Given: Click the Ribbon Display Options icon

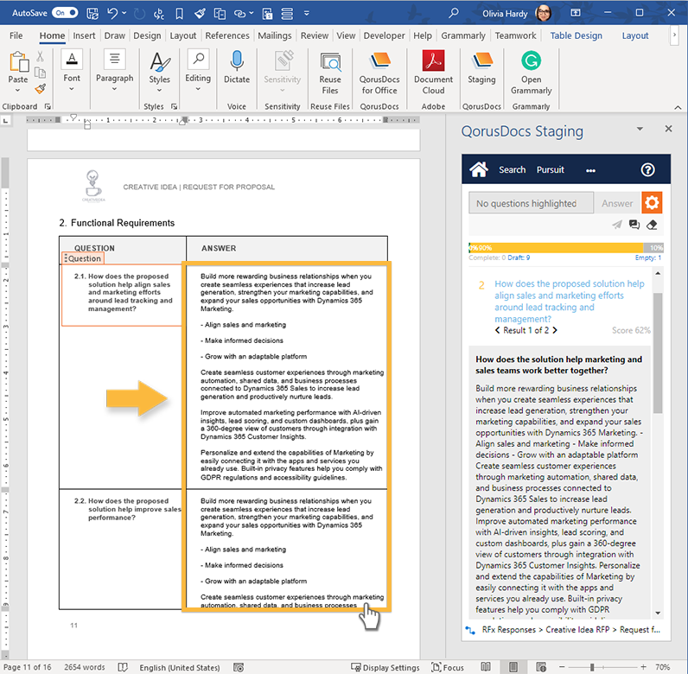Looking at the screenshot, I should tap(576, 13).
